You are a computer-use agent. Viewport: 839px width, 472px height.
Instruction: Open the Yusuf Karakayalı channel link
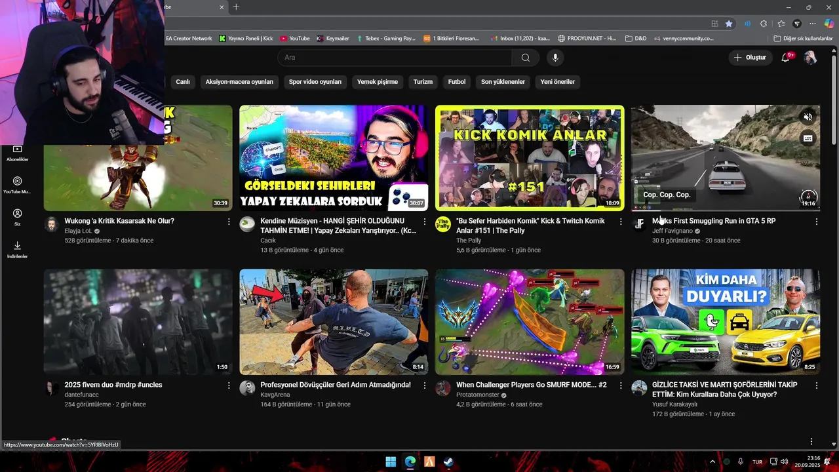pyautogui.click(x=674, y=404)
